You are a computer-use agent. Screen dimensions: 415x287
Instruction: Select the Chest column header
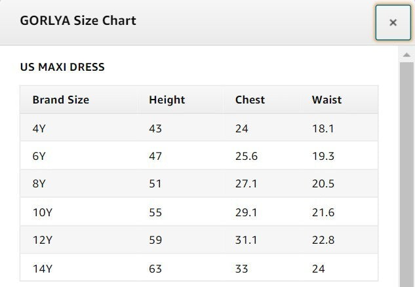(x=250, y=100)
